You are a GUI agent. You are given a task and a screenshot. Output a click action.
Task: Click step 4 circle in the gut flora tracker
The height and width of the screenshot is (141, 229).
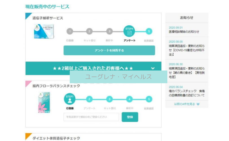click(129, 99)
